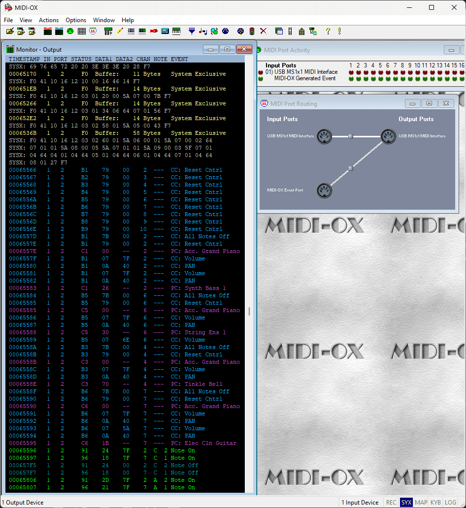Open the File menu
The height and width of the screenshot is (508, 466).
point(8,20)
